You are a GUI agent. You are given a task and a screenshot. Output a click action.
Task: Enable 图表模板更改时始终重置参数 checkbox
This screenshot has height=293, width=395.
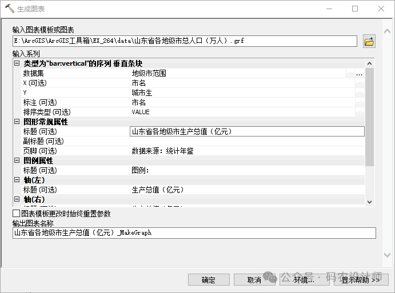point(16,214)
